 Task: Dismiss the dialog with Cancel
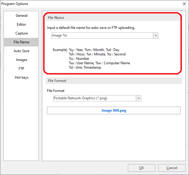[x=172, y=168]
